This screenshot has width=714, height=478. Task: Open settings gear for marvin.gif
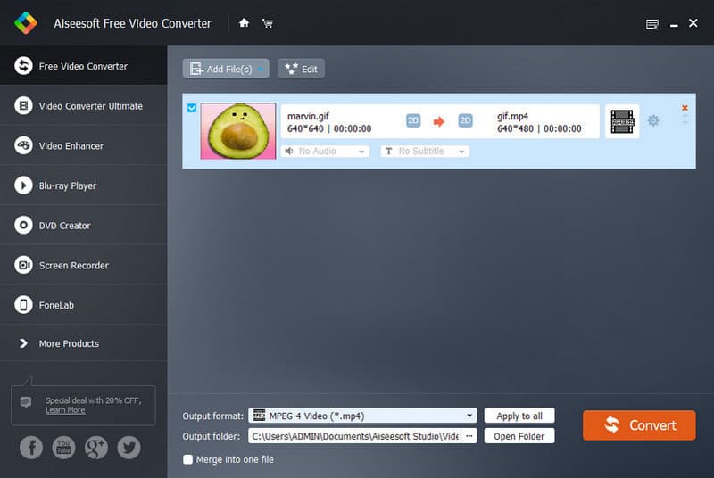click(653, 120)
